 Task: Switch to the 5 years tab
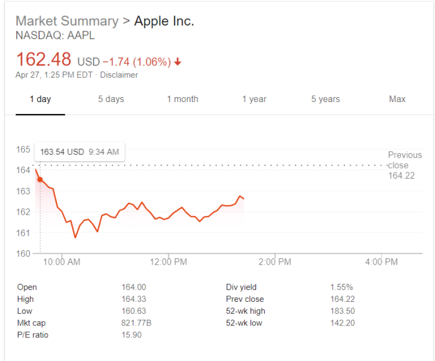tap(326, 99)
